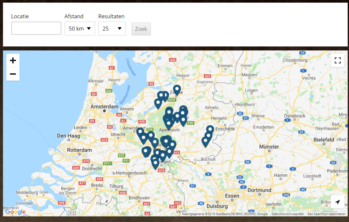
Task: Open Google logo link on map
Action: (15, 212)
